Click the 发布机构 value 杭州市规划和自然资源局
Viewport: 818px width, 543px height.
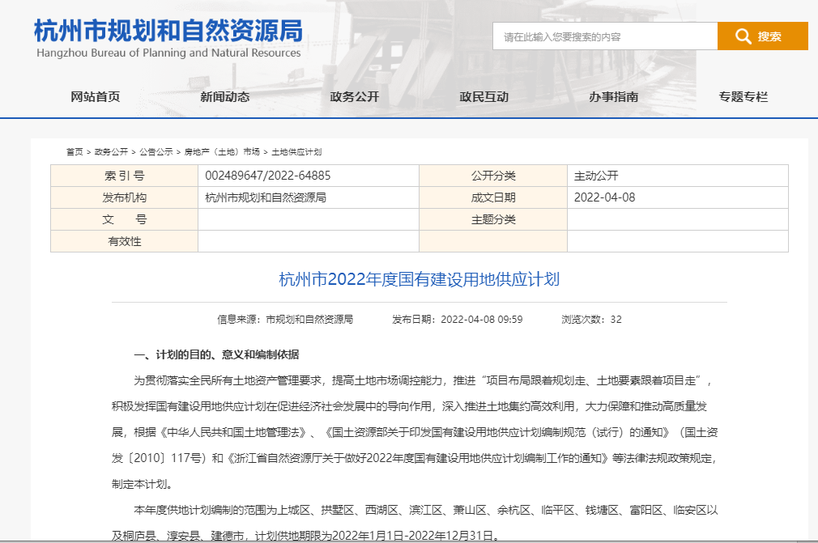(x=266, y=197)
